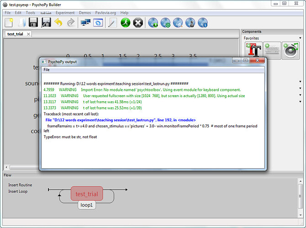Undo the last action
This screenshot has height=228, width=306.
pyautogui.click(x=58, y=23)
